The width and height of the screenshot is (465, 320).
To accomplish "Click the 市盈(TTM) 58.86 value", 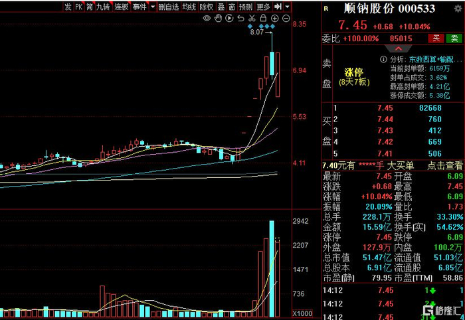I will (x=452, y=278).
